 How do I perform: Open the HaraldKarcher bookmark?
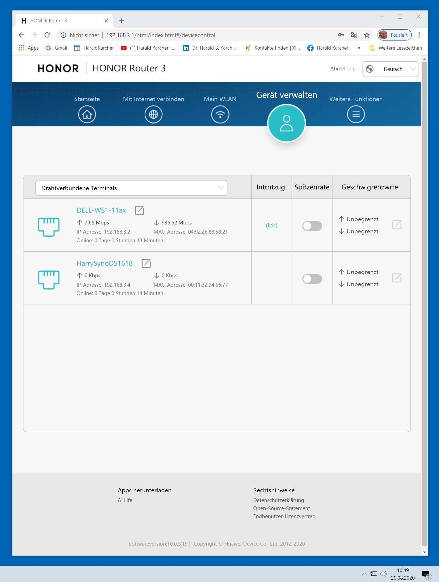click(94, 48)
